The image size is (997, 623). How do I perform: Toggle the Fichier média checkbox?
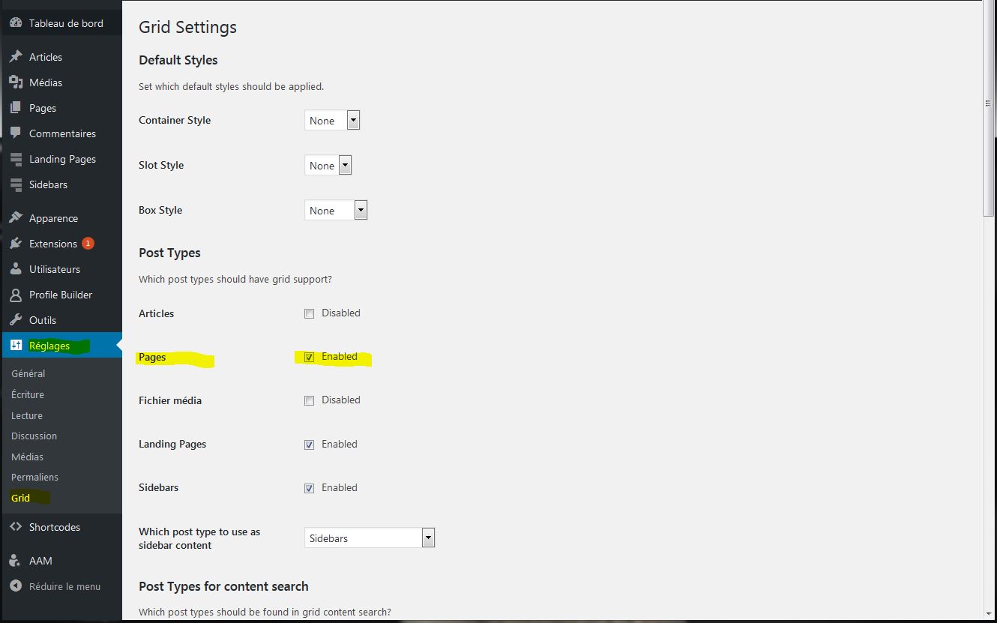[x=309, y=400]
